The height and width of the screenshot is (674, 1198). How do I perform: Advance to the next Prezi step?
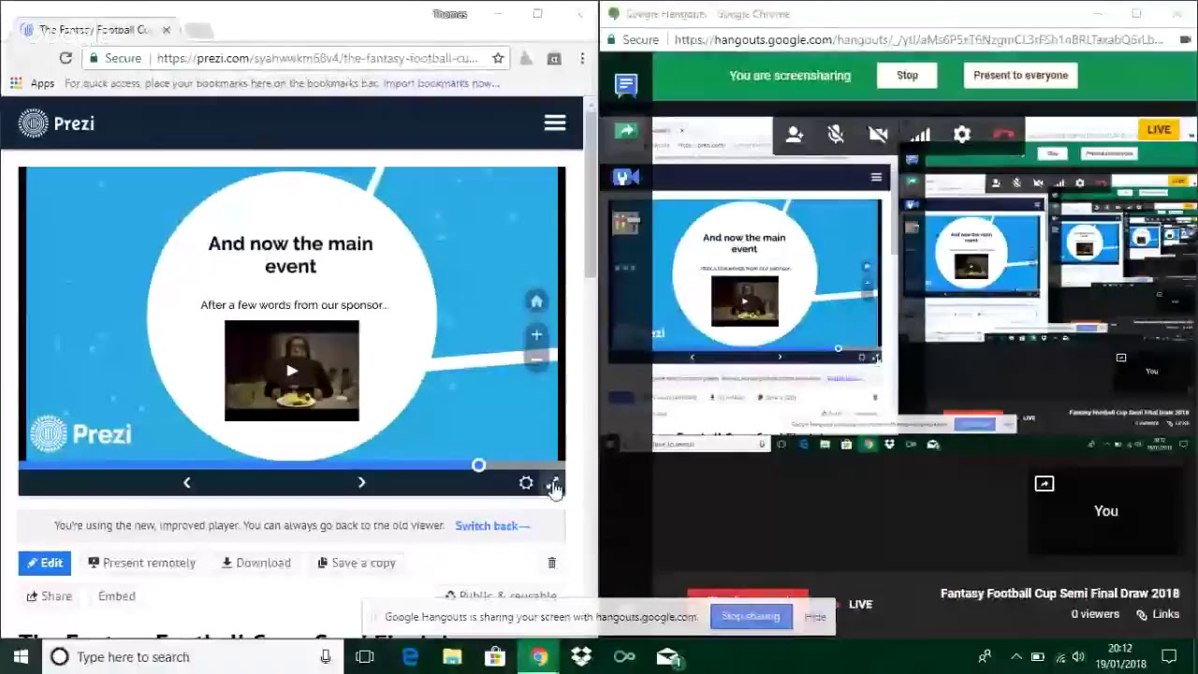pyautogui.click(x=361, y=482)
